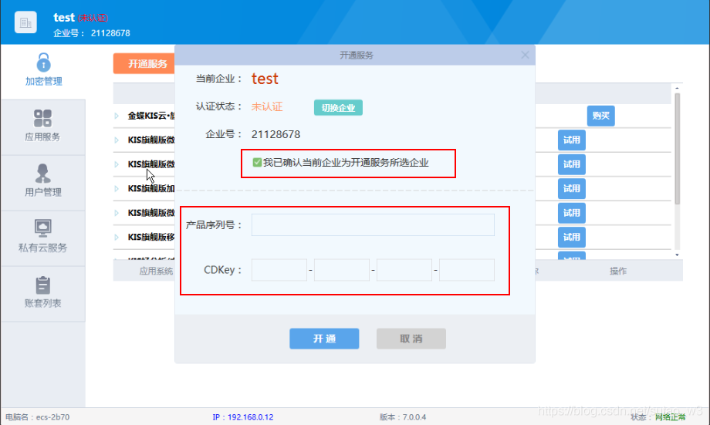Click the 网络正常 status indicator

click(x=670, y=417)
